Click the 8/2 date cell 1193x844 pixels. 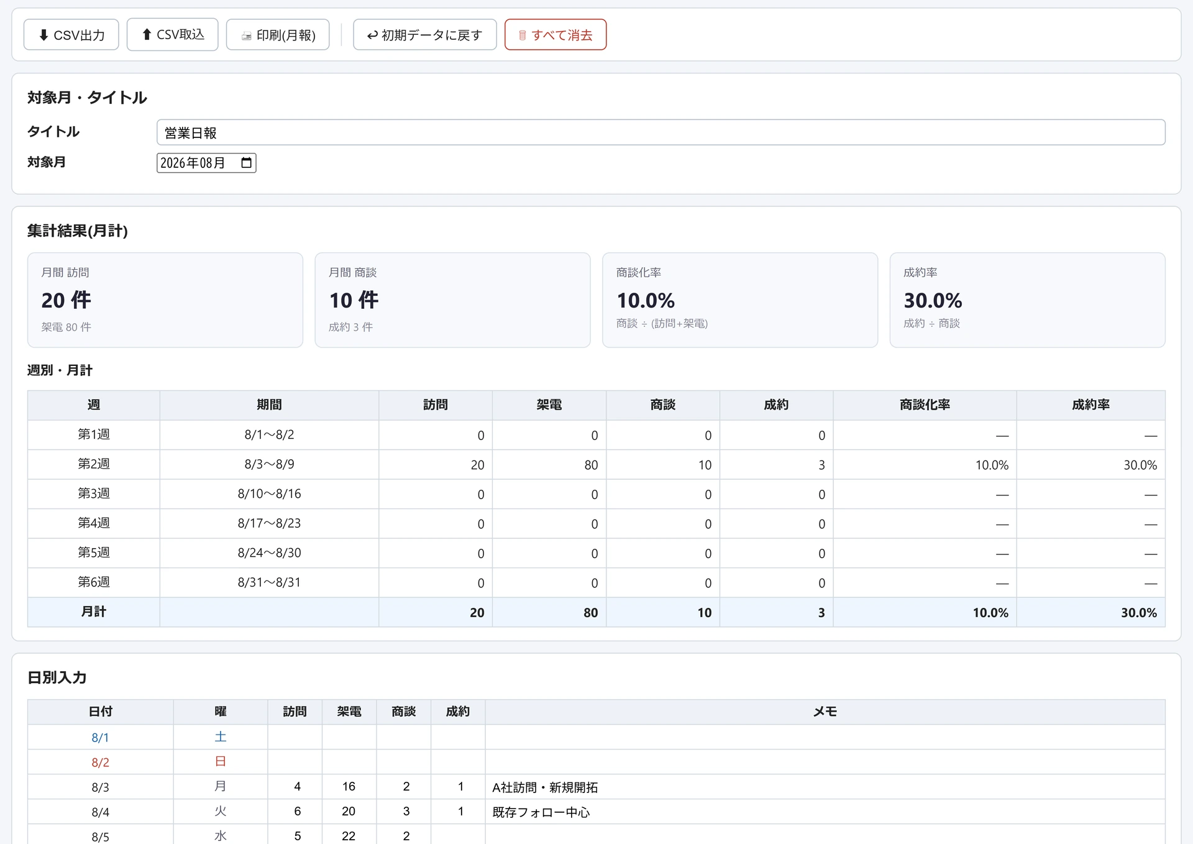click(x=101, y=762)
